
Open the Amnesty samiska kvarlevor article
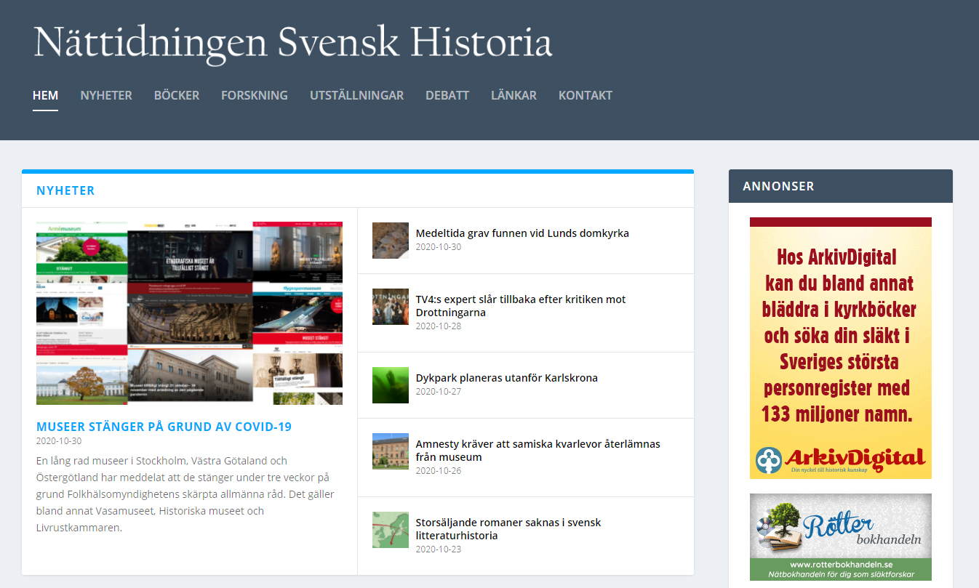point(538,451)
